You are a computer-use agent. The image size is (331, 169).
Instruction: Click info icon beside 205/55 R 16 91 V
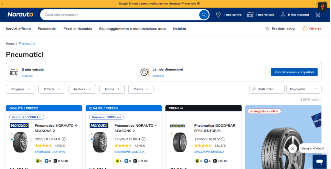tap(223, 139)
